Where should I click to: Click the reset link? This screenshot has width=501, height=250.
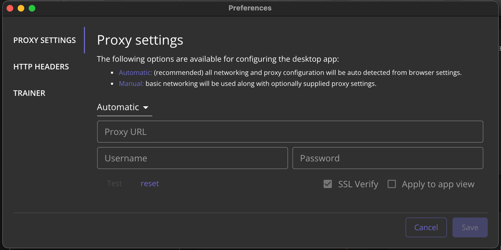coord(150,183)
